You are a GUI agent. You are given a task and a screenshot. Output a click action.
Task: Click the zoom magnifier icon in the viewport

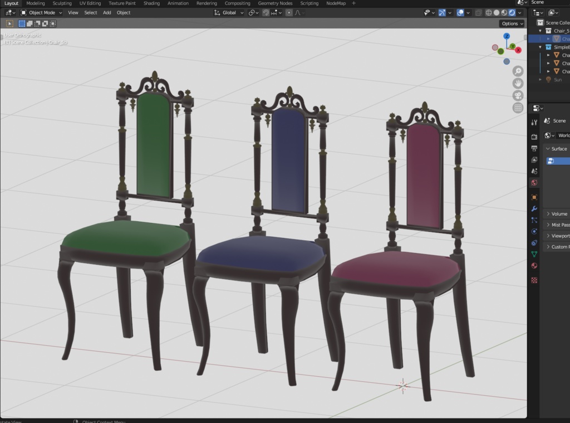518,71
